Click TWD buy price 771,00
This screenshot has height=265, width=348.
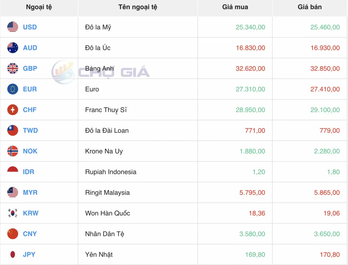(x=255, y=130)
